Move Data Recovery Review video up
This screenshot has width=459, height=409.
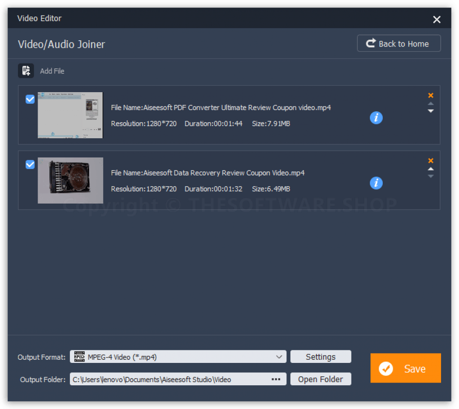431,169
